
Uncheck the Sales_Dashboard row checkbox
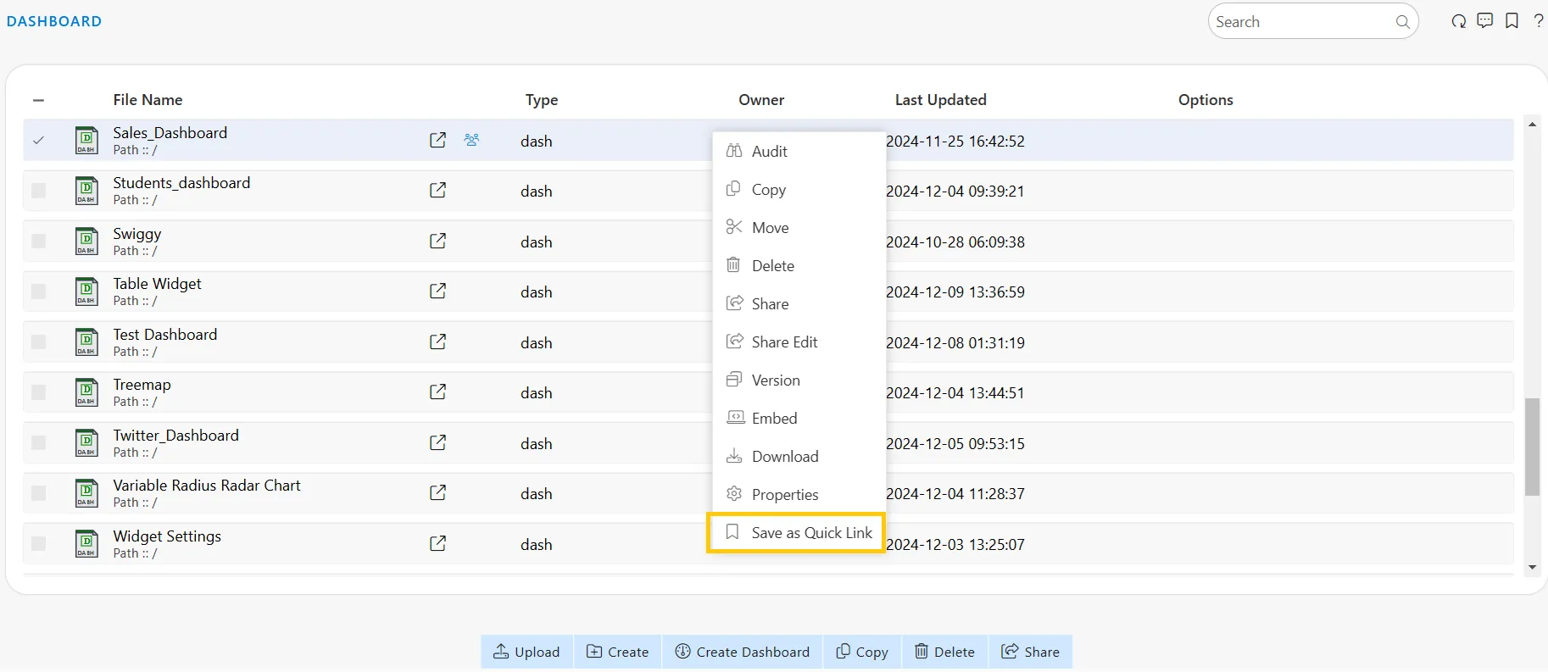38,141
